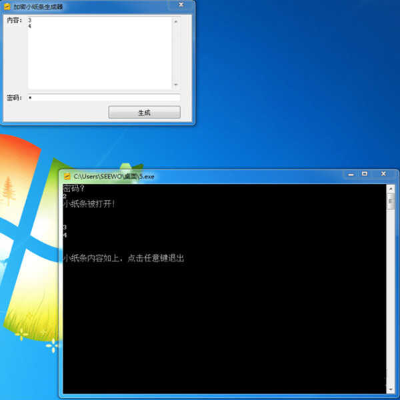400x400 pixels.
Task: Click the console scrollbar's up arrow
Action: point(391,189)
